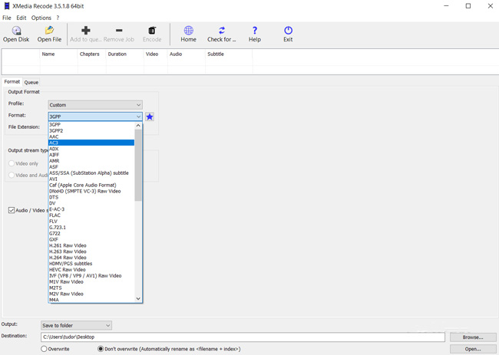499x355 pixels.
Task: Open the Options menu
Action: point(41,18)
